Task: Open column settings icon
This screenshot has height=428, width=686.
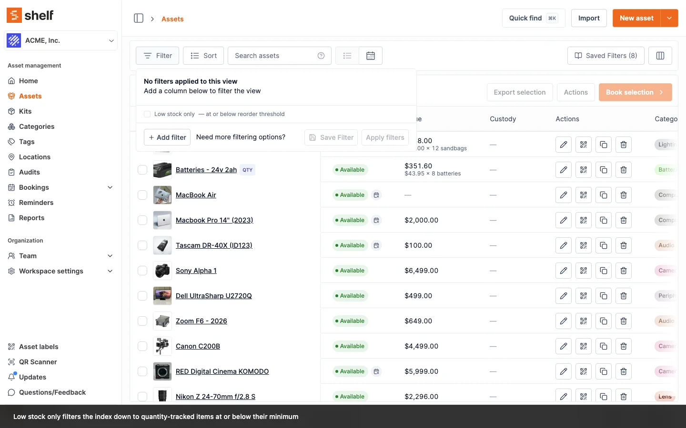Action: click(660, 56)
